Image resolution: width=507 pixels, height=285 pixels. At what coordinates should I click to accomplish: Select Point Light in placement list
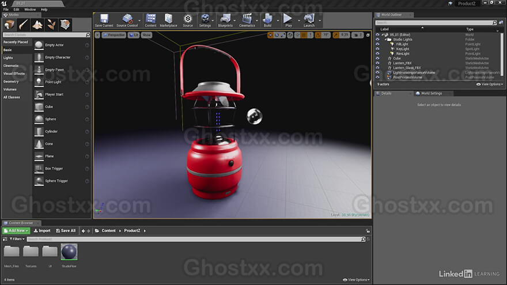pyautogui.click(x=62, y=82)
